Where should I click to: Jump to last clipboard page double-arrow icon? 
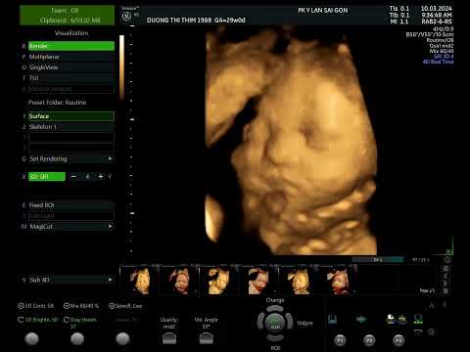coord(446,290)
